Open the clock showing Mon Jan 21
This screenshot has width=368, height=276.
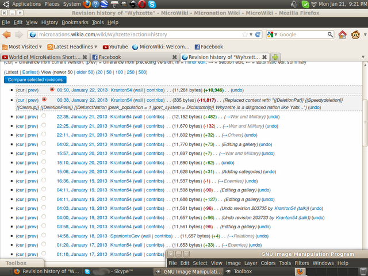pyautogui.click(x=342, y=4)
